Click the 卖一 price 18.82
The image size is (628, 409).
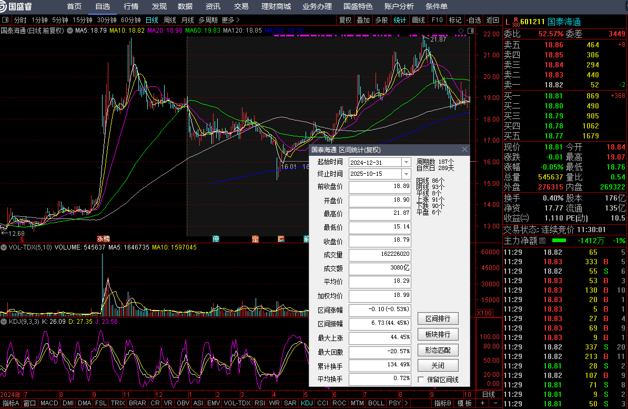click(553, 85)
